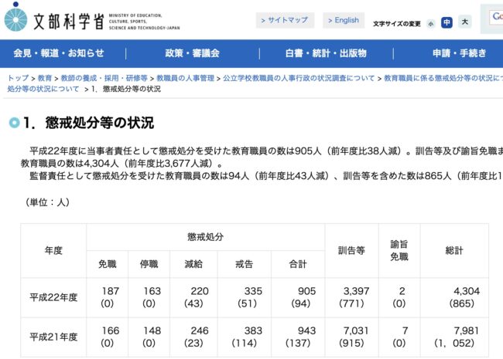Screen dimensions: 503x359
Task: Select large font size 大 button
Action: (x=464, y=22)
